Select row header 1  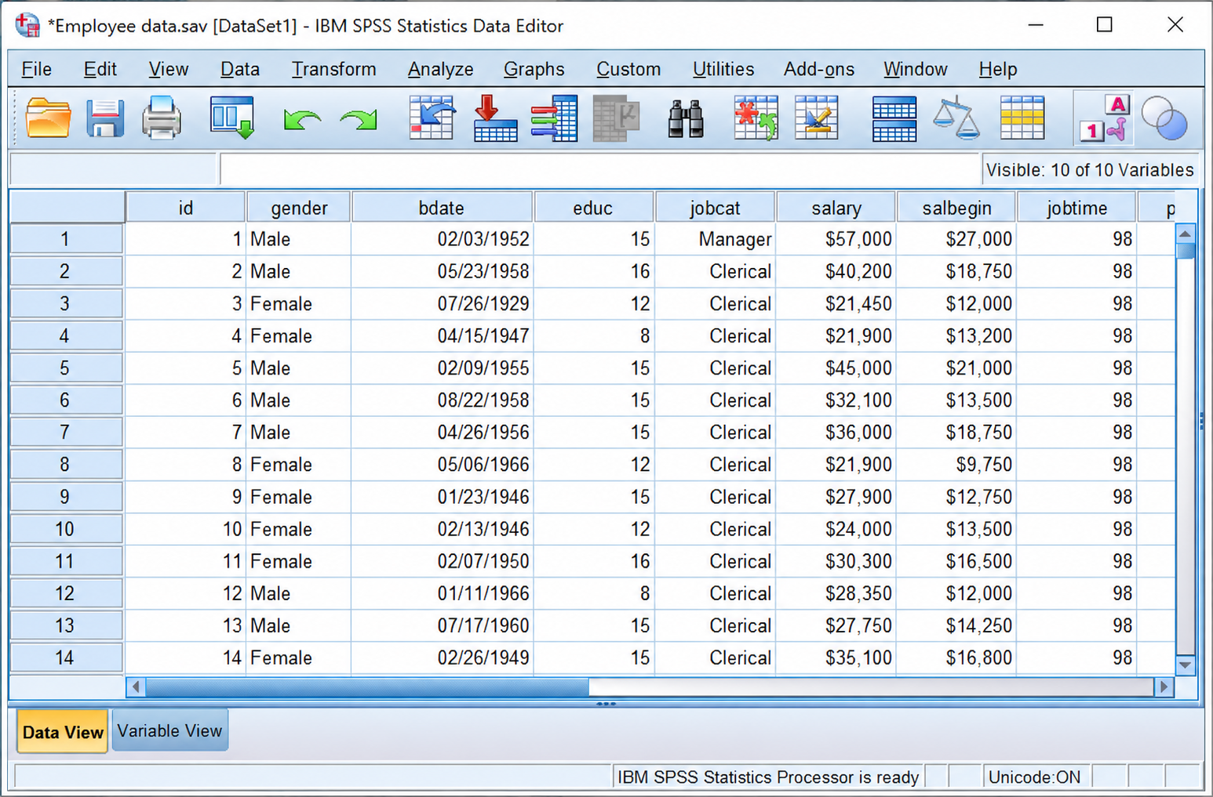(66, 239)
